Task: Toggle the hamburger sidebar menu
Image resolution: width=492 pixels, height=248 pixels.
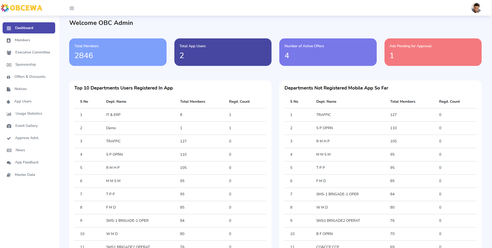Action: [x=72, y=8]
